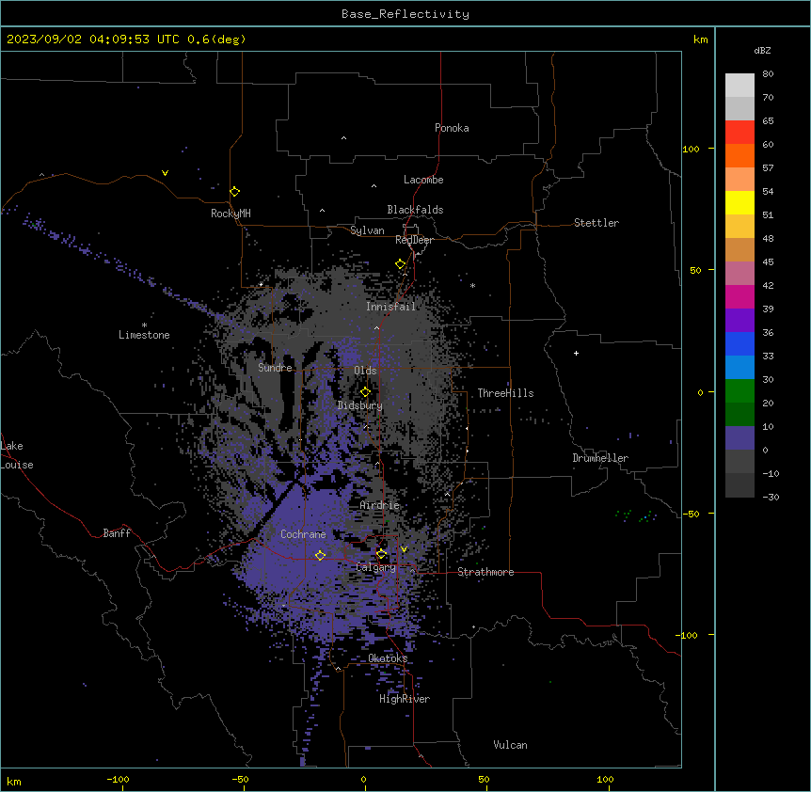Click the Limestone label
The height and width of the screenshot is (792, 811).
coord(144,335)
